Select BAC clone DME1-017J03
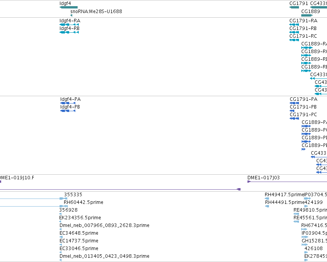This screenshot has width=327, height=262. [287, 182]
